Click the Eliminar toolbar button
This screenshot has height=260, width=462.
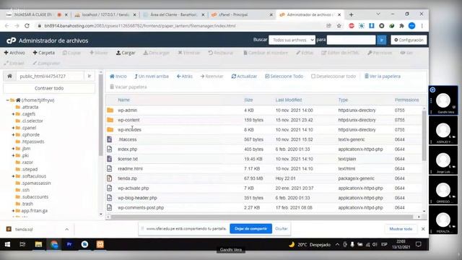click(189, 53)
